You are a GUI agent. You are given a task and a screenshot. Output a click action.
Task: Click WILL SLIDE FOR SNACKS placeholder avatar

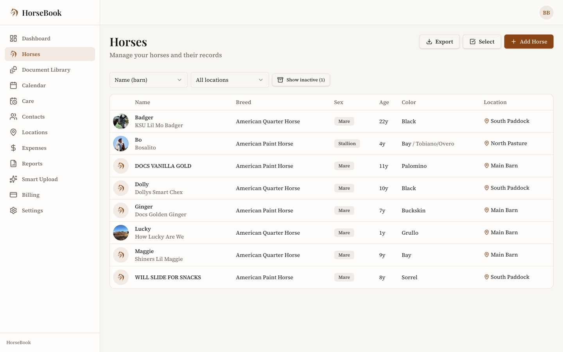(x=121, y=277)
